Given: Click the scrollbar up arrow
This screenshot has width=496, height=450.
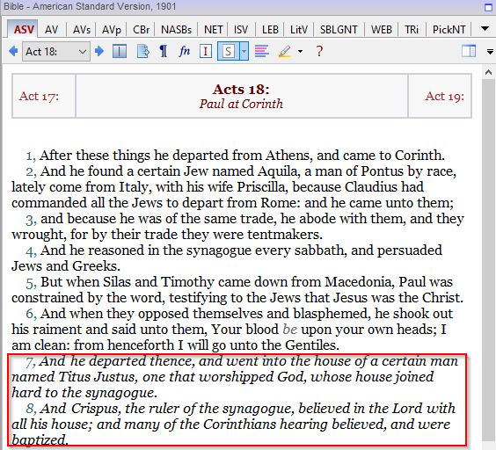Looking at the screenshot, I should 488,72.
